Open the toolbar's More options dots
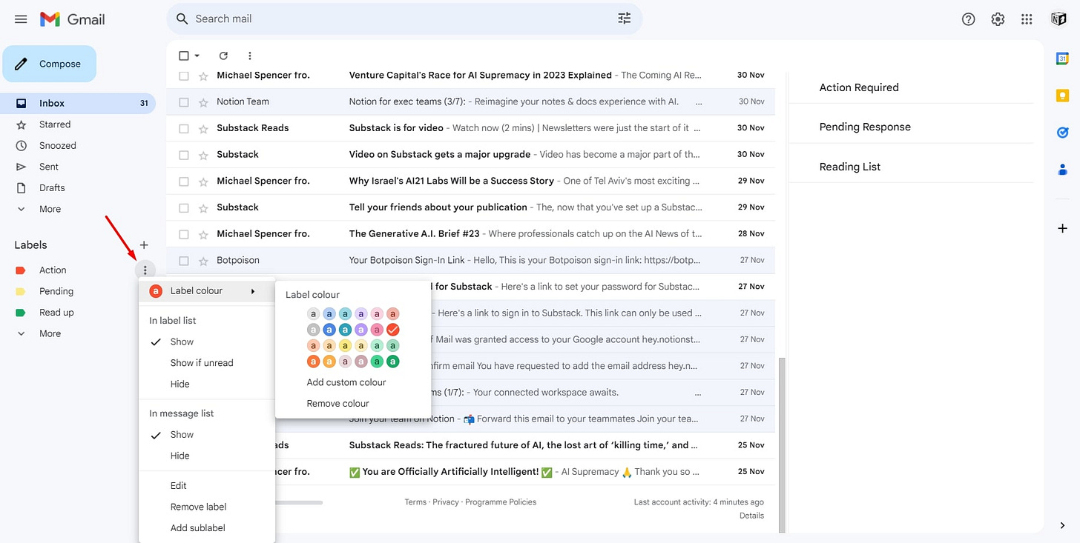This screenshot has width=1080, height=543. click(250, 56)
